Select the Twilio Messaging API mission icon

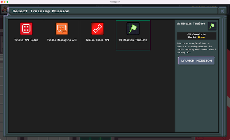coord(62,29)
